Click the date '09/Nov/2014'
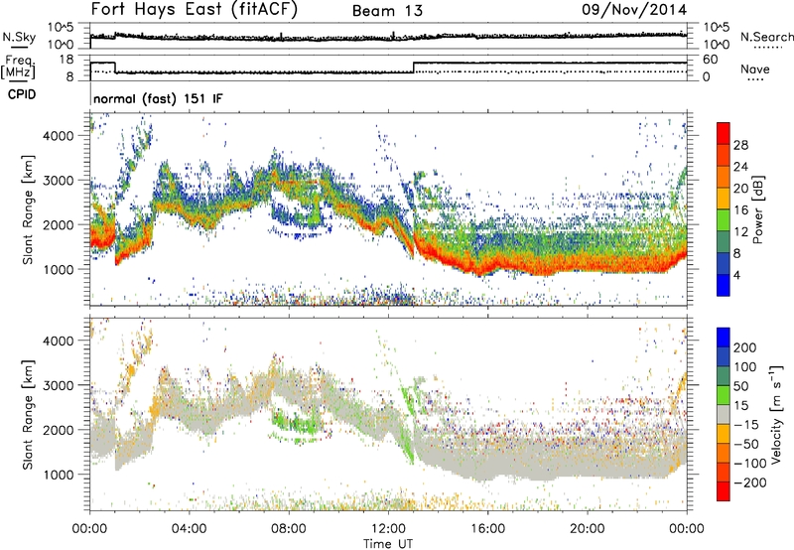The height and width of the screenshot is (550, 794). pos(634,9)
